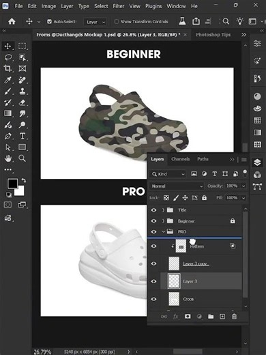Select the Clone Stamp tool

coord(23,91)
